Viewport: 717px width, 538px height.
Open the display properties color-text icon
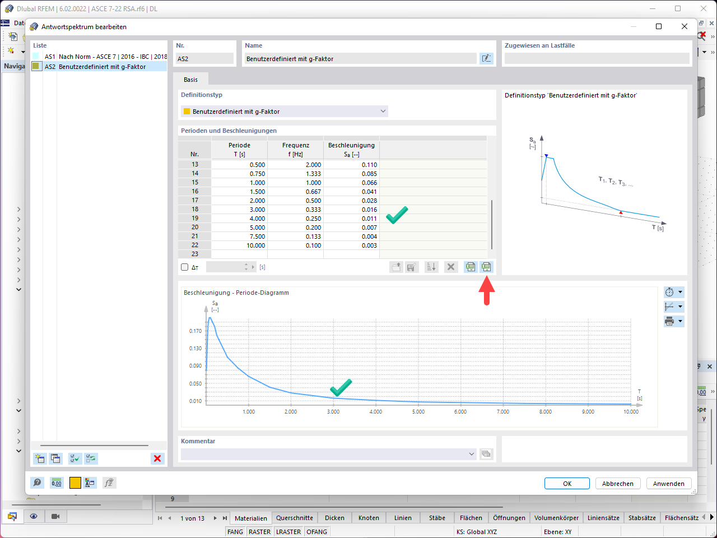[90, 483]
